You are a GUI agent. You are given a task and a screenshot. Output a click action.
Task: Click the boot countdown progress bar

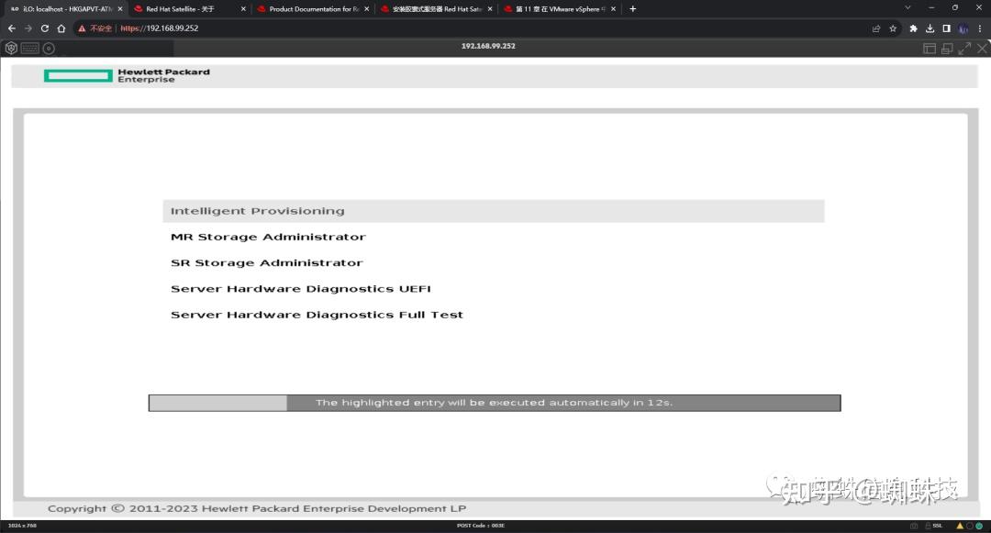[x=494, y=402]
